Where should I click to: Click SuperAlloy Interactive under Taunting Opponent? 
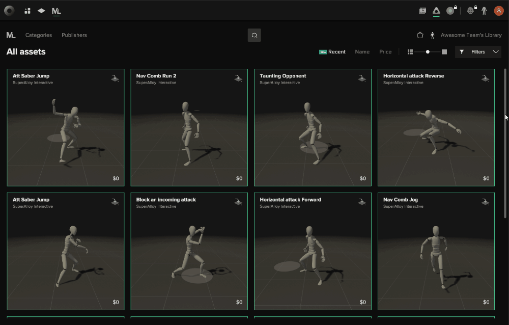[280, 83]
